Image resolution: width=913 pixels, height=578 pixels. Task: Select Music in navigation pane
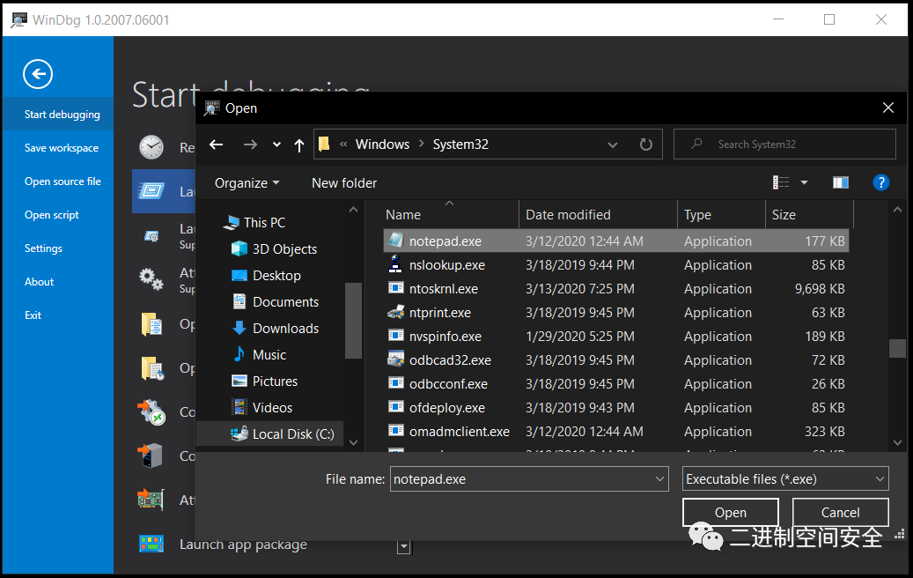[259, 355]
